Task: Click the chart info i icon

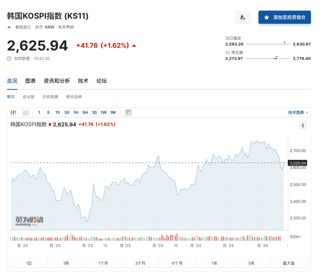Action: click(303, 125)
